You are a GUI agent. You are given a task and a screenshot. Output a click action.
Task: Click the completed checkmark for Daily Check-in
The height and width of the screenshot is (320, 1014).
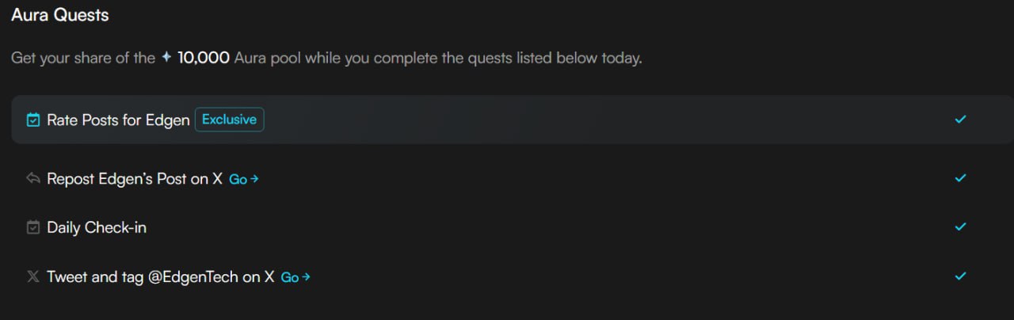pyautogui.click(x=961, y=227)
